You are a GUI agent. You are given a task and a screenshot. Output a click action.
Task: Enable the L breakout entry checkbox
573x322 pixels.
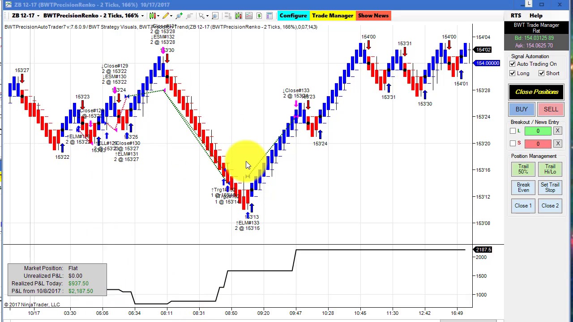pyautogui.click(x=513, y=131)
